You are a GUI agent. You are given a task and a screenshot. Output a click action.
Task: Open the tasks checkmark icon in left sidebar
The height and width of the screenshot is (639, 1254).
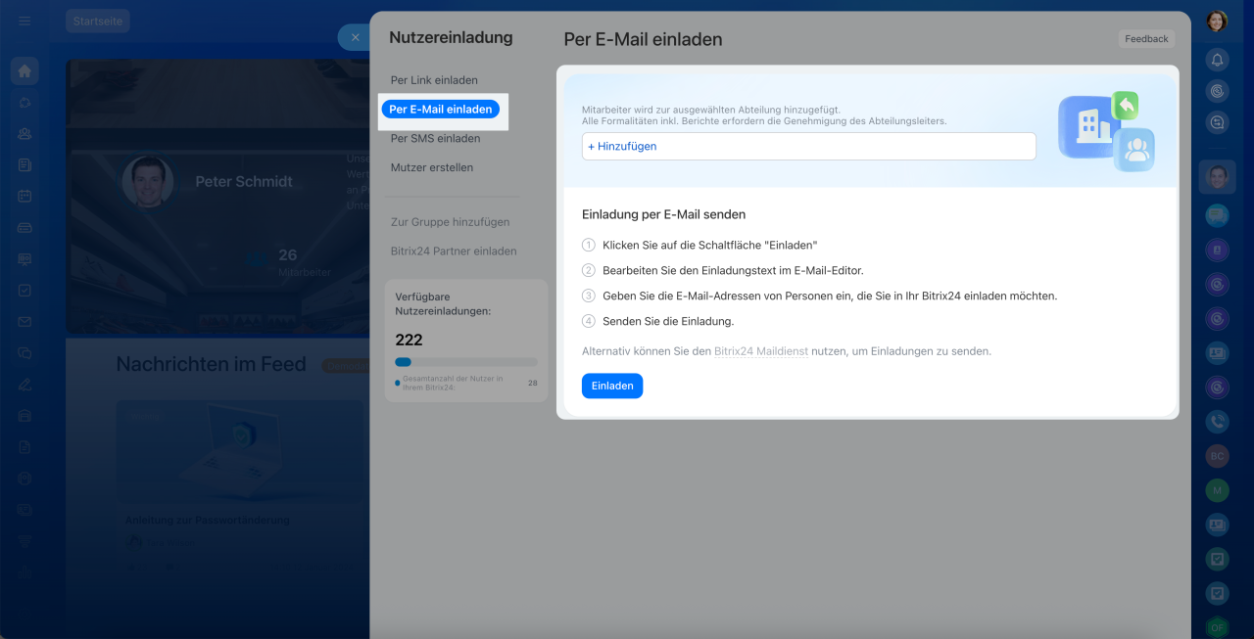[x=24, y=291]
